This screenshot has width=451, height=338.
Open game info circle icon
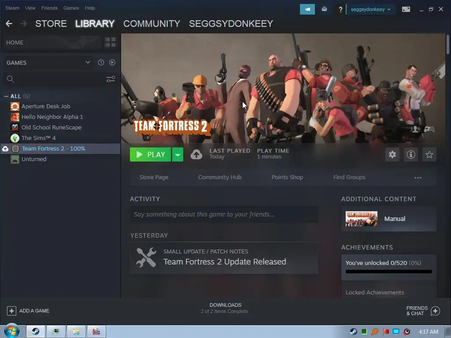click(411, 154)
